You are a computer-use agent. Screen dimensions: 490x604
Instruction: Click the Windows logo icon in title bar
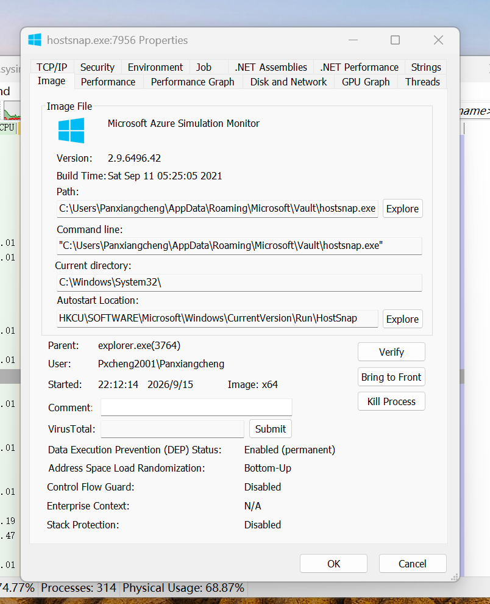(35, 40)
